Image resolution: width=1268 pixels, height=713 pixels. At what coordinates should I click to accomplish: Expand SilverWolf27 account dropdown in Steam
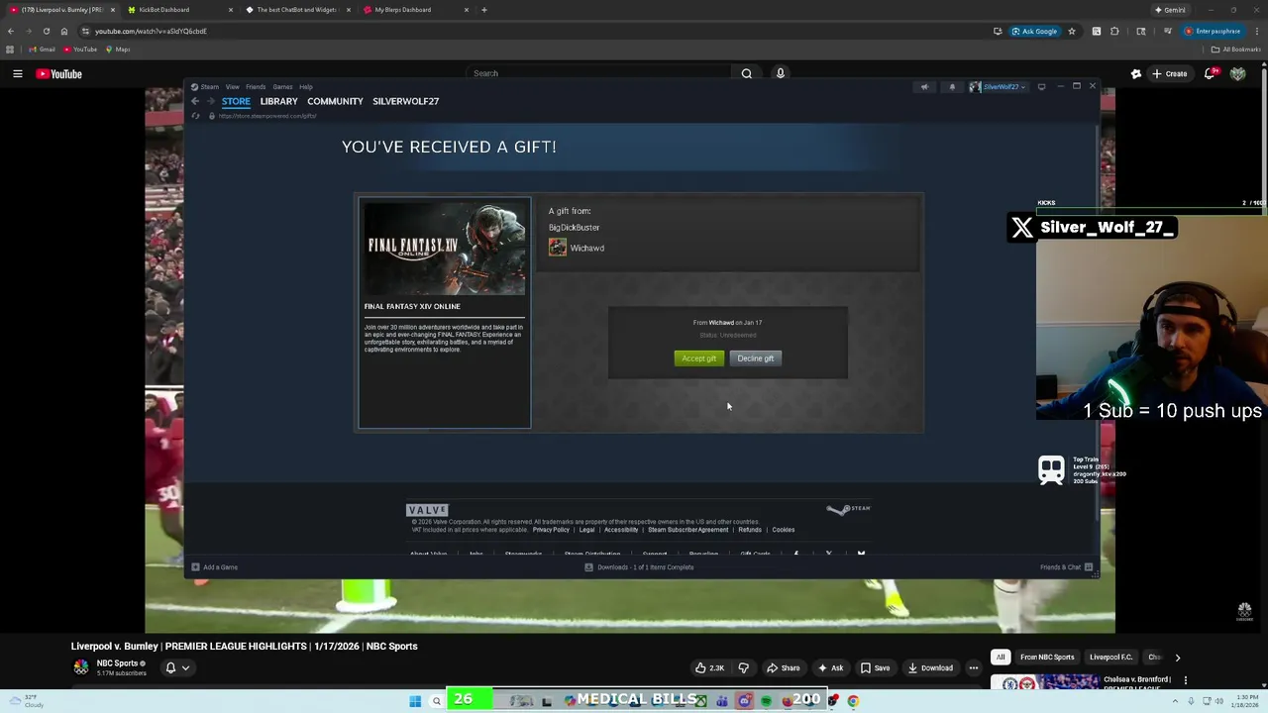click(998, 87)
